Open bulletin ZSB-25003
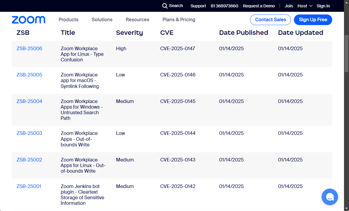Screen dimensions: 349x211 point(29,133)
